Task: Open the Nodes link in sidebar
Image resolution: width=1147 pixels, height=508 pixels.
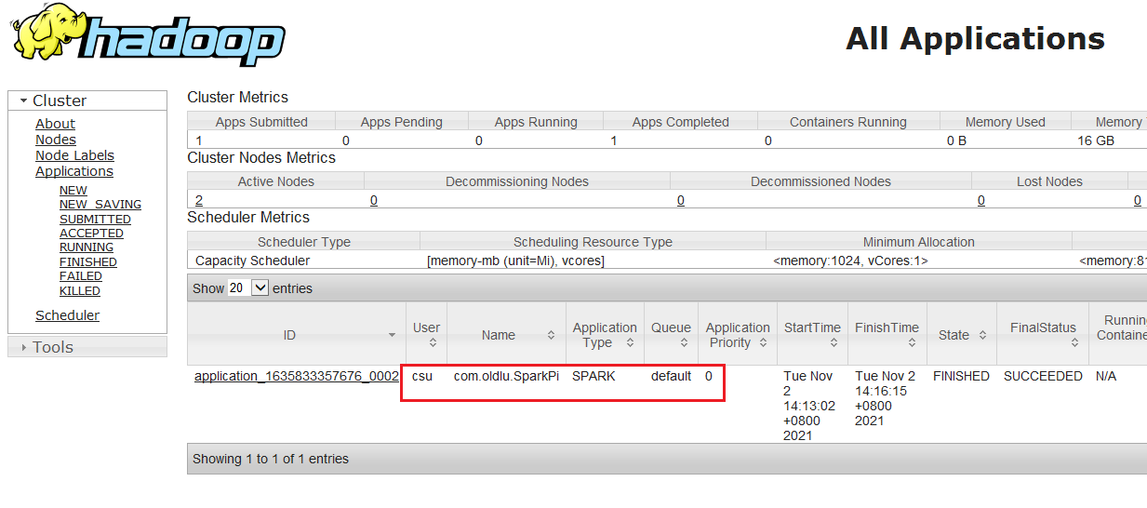Action: [x=56, y=140]
